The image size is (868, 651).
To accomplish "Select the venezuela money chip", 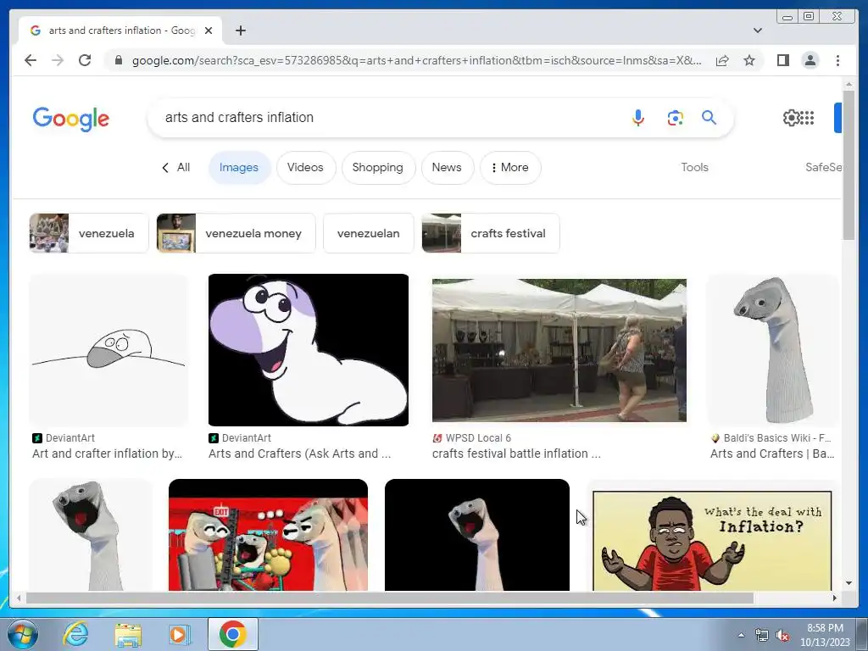I will coord(236,233).
